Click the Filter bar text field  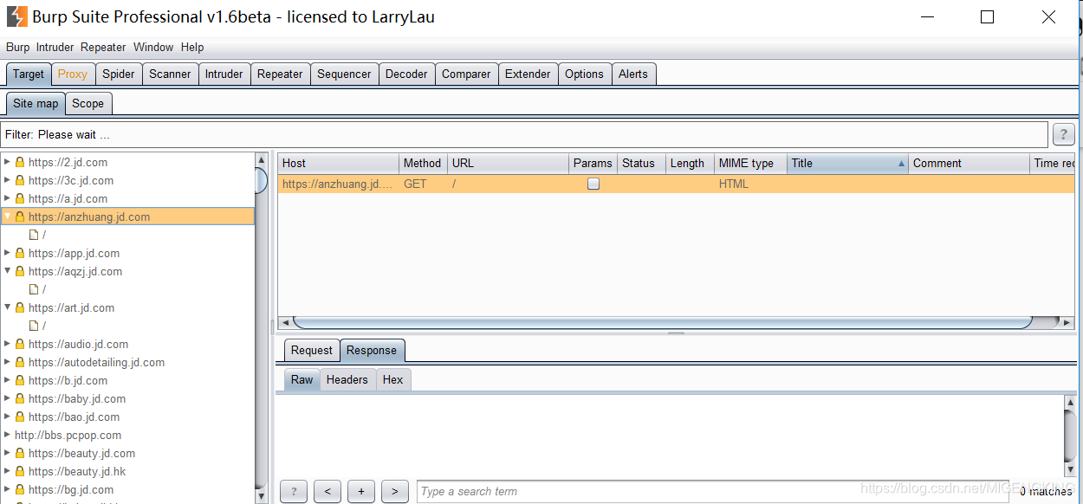point(524,134)
